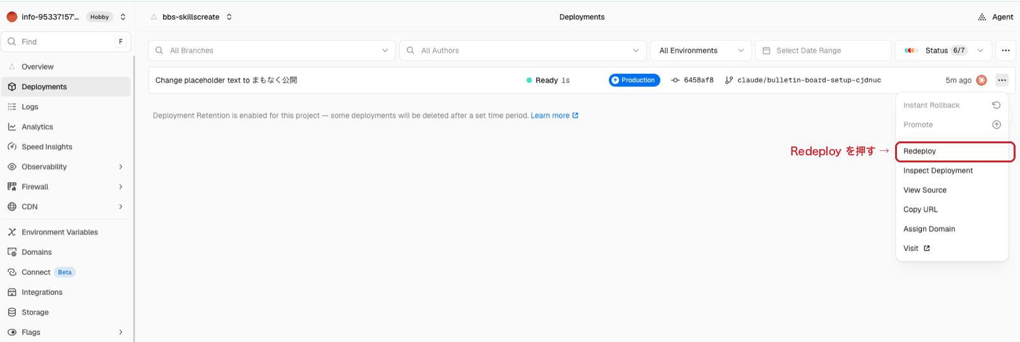Click commit hash 6458af8
Viewport: 1020px width, 342px height.
click(x=699, y=80)
